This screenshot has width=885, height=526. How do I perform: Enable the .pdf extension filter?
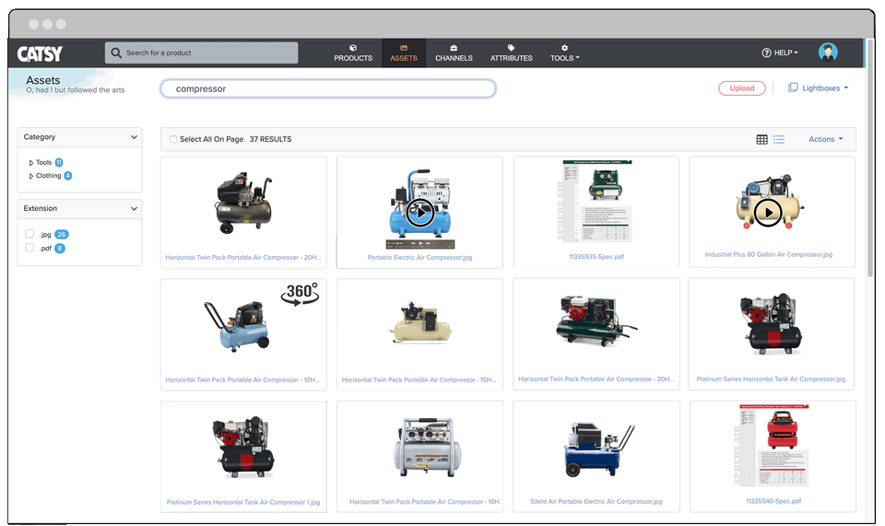(x=30, y=248)
